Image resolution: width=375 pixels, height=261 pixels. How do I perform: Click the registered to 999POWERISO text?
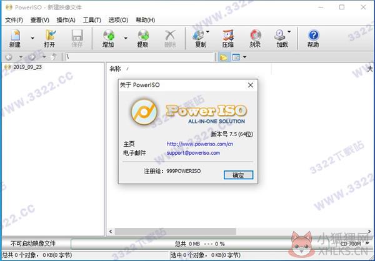coord(172,171)
